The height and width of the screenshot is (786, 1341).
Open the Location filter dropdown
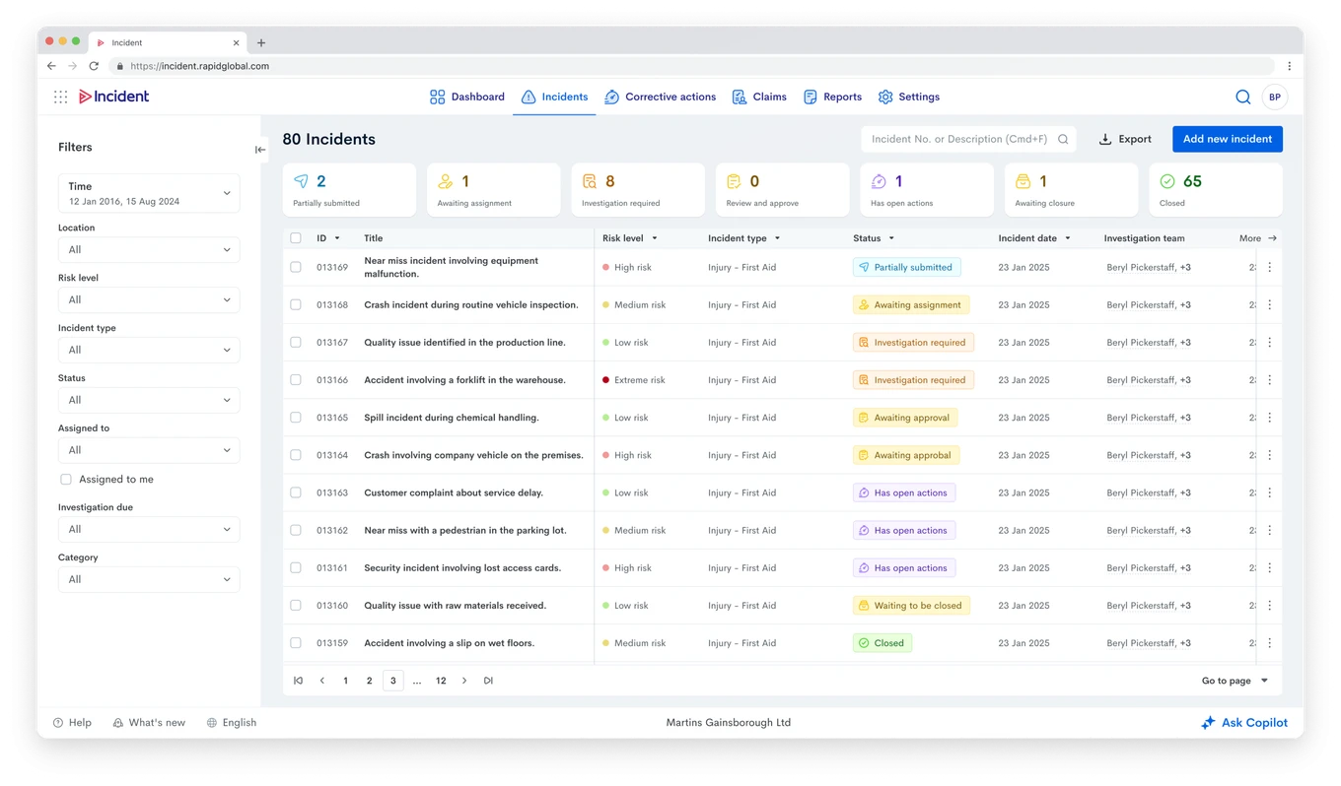149,250
